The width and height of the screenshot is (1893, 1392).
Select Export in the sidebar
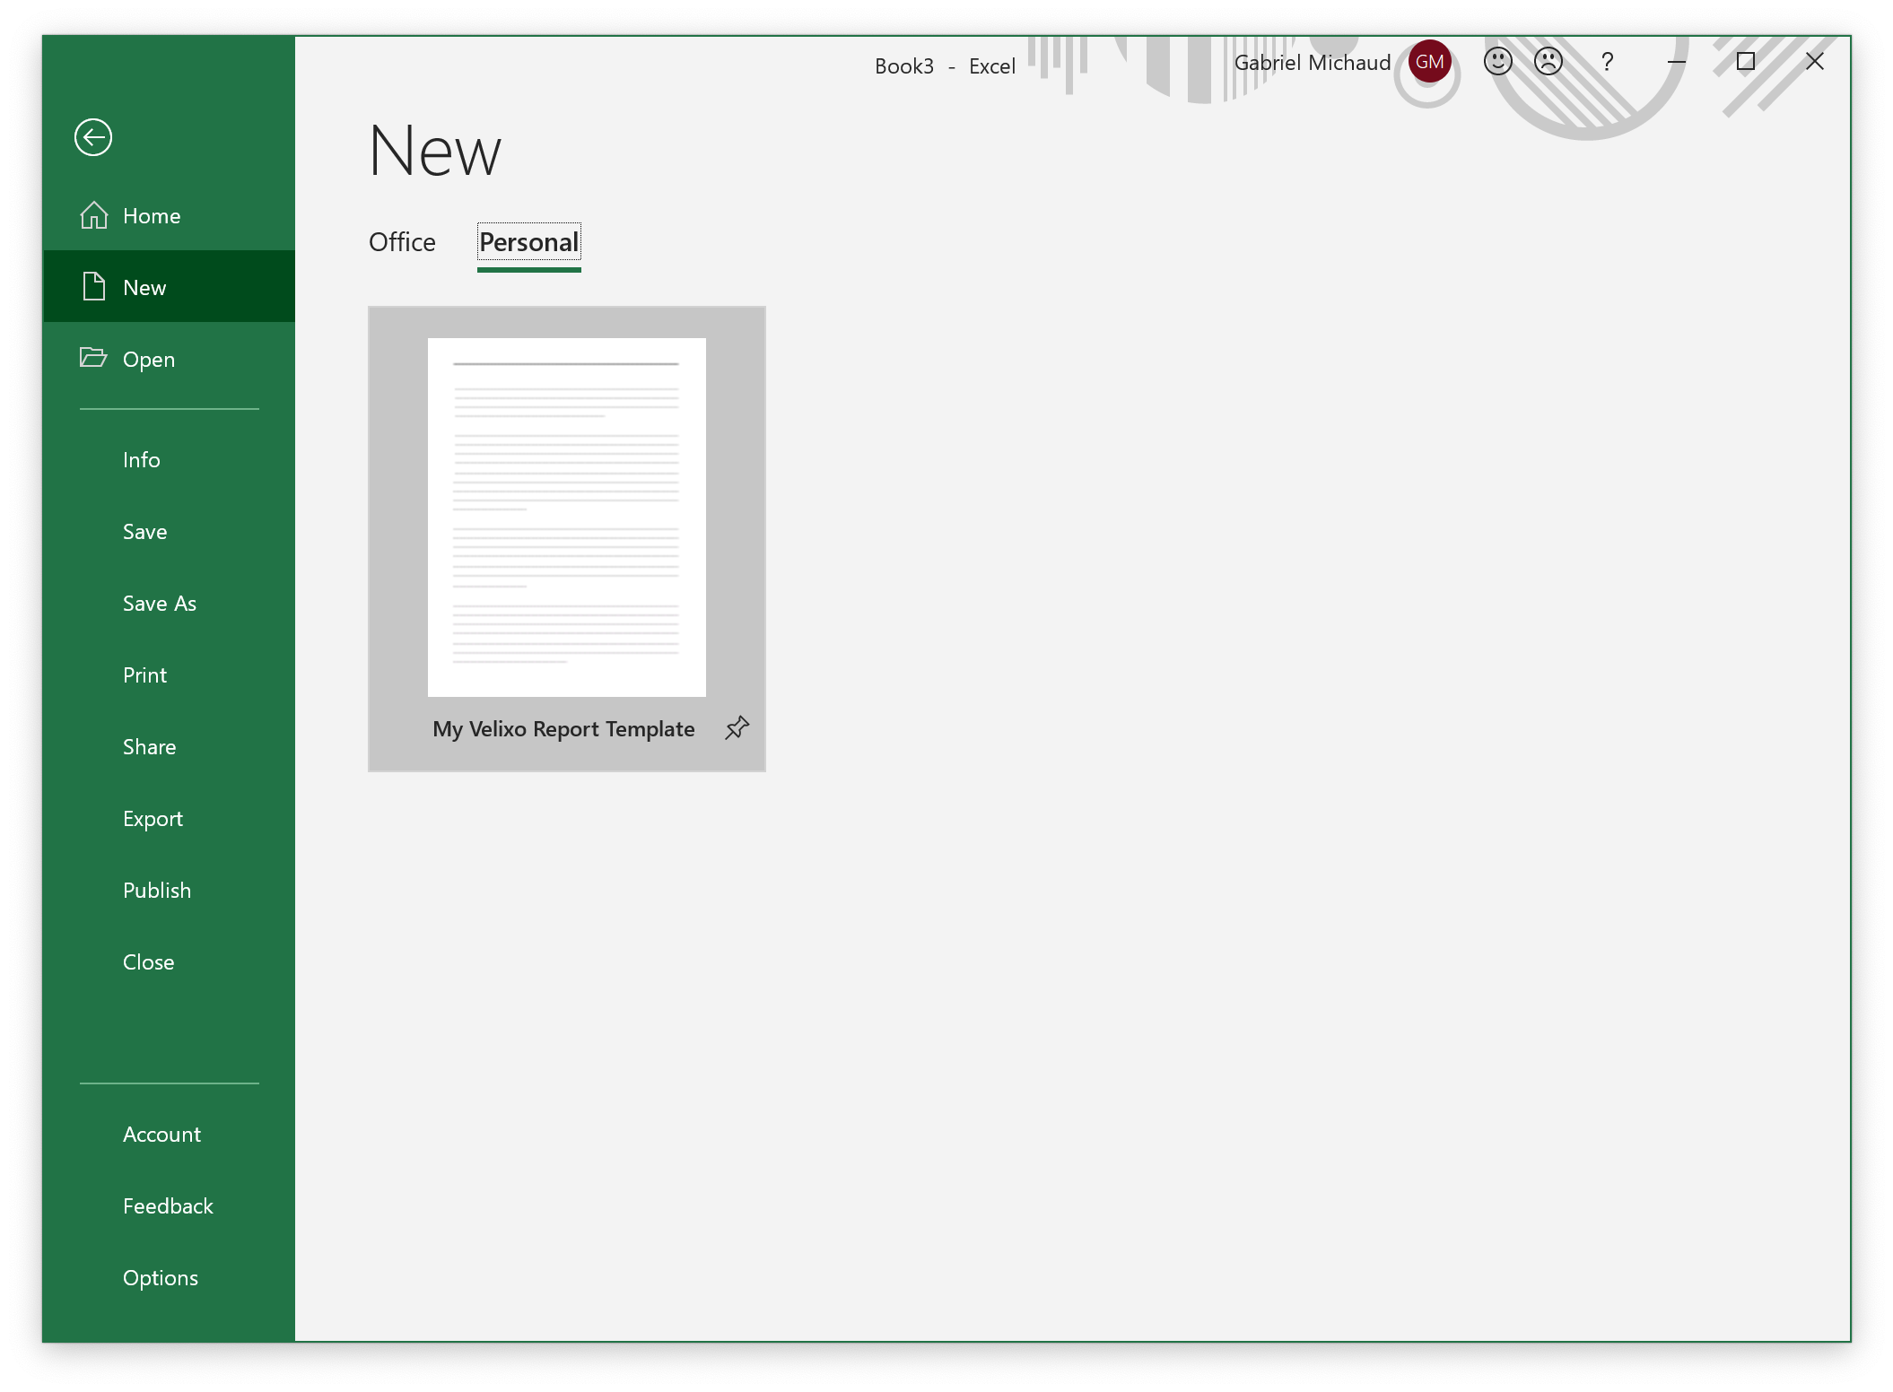click(169, 818)
